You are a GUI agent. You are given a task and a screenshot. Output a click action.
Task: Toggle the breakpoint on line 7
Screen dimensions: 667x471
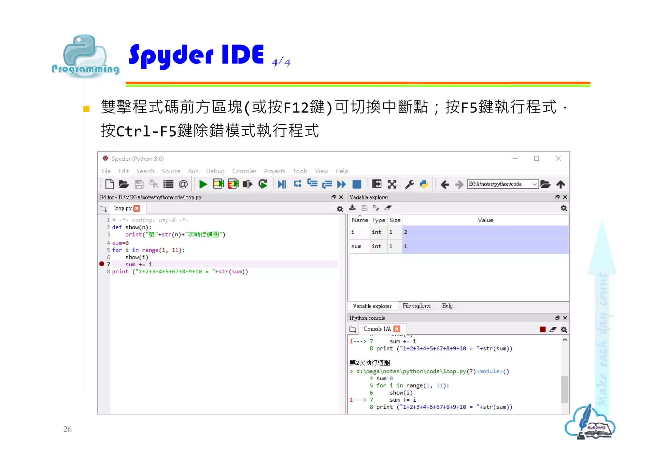[102, 264]
